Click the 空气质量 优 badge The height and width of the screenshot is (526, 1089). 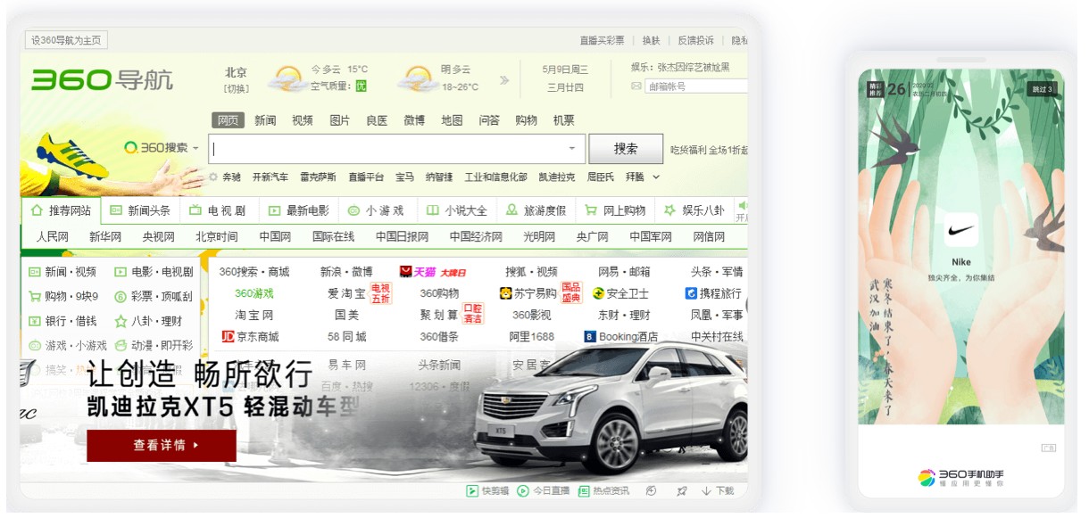point(361,86)
